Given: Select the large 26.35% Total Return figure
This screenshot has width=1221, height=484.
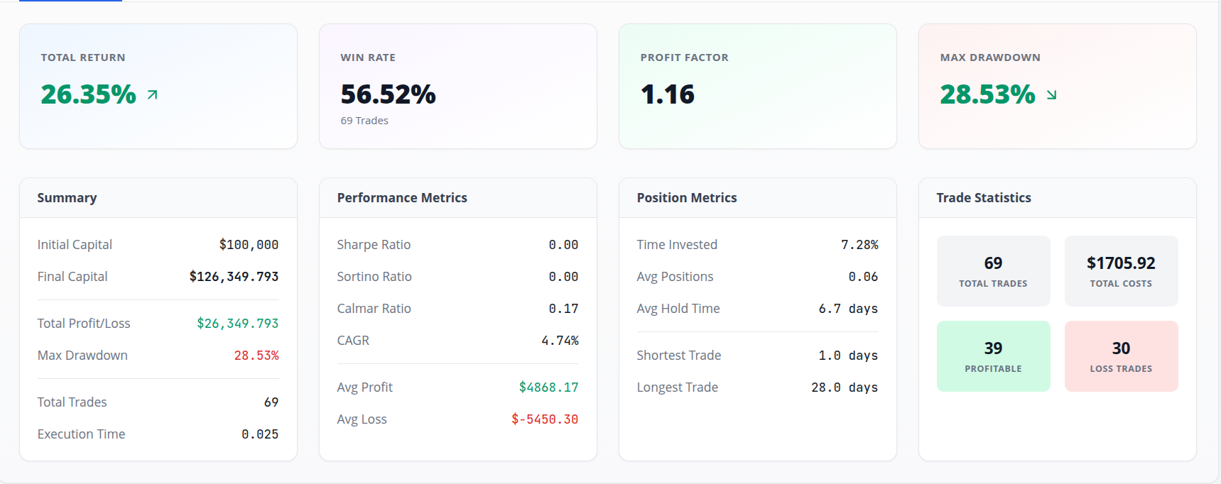Looking at the screenshot, I should (x=88, y=94).
